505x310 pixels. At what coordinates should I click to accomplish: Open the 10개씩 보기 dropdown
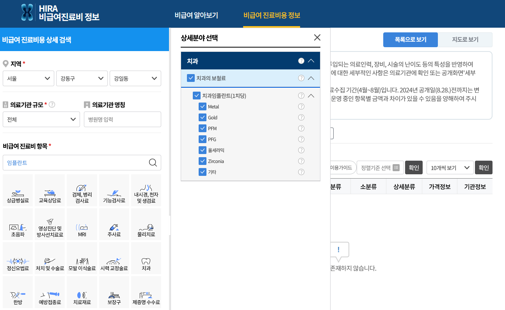click(450, 168)
